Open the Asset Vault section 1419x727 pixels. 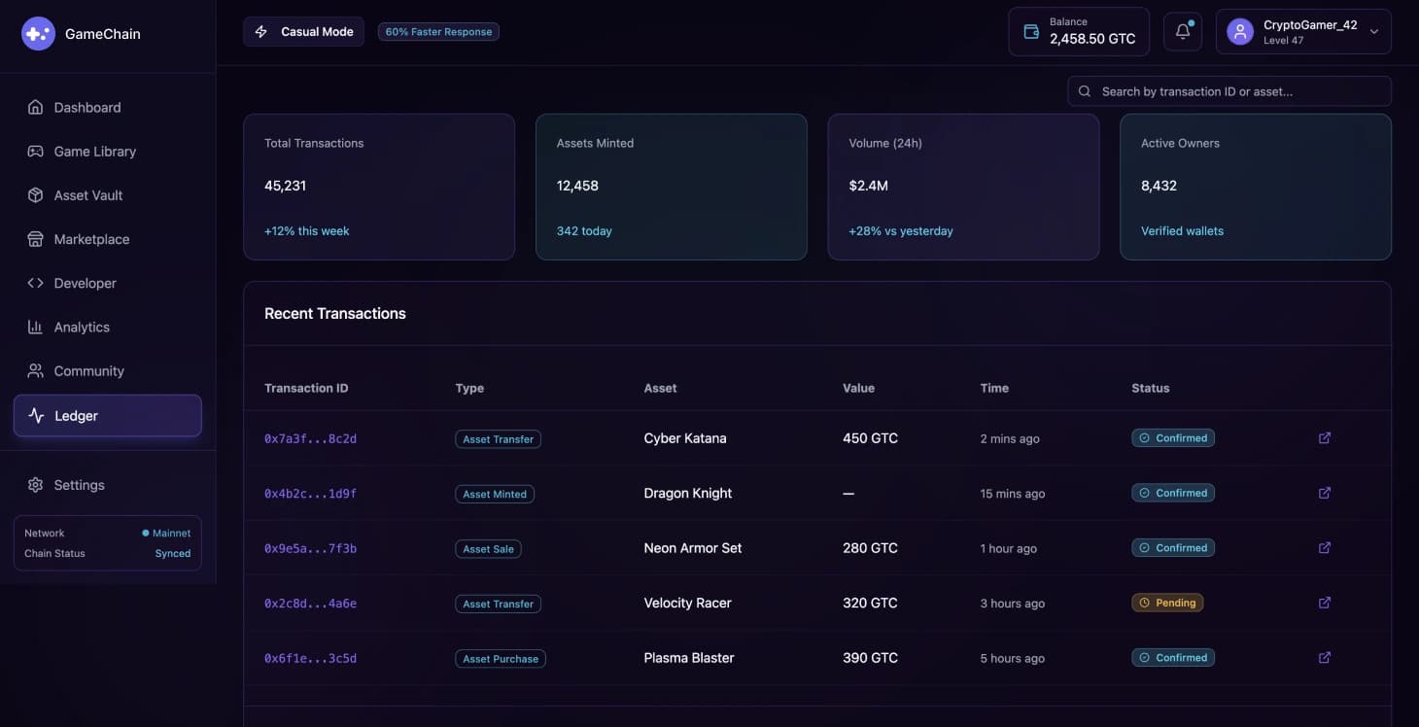(88, 194)
